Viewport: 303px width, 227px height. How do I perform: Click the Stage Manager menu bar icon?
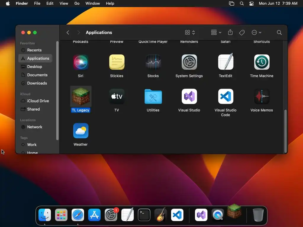pyautogui.click(x=231, y=4)
